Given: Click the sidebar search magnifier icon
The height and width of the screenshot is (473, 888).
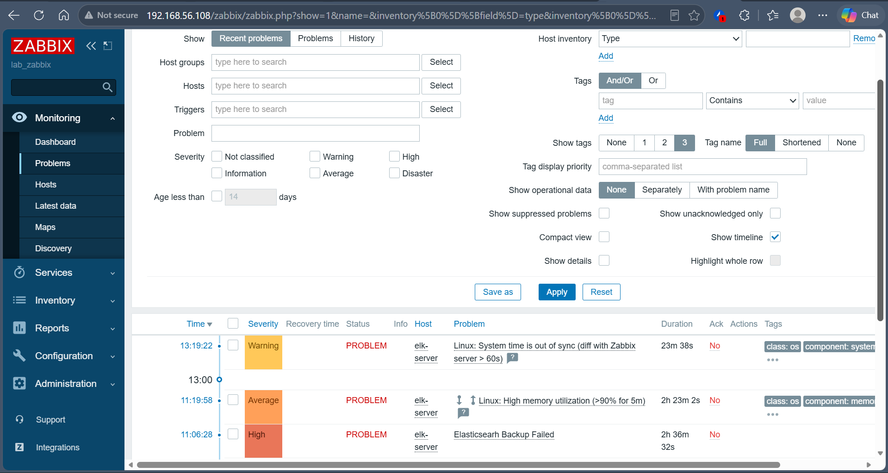Looking at the screenshot, I should click(x=107, y=87).
